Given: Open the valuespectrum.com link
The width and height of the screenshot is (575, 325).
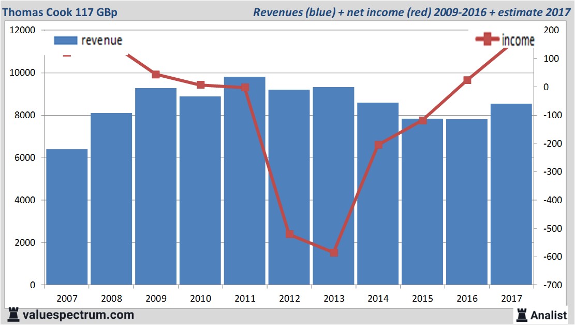Looking at the screenshot, I should coord(78,315).
